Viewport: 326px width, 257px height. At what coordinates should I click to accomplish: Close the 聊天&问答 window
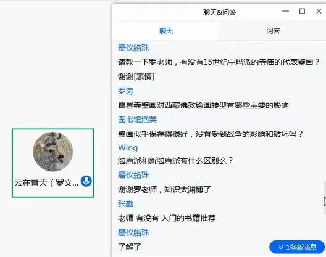(319, 11)
